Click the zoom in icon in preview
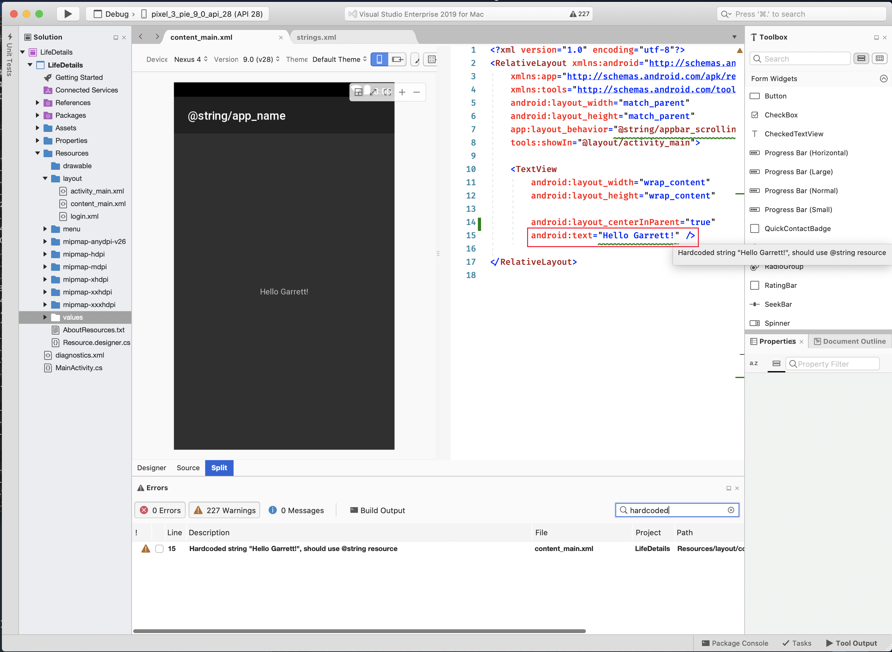 (403, 92)
